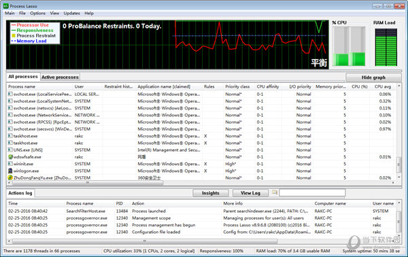Screen dimensions: 408x257
Task: Sort processes by the CPU avg column
Action: coord(383,86)
